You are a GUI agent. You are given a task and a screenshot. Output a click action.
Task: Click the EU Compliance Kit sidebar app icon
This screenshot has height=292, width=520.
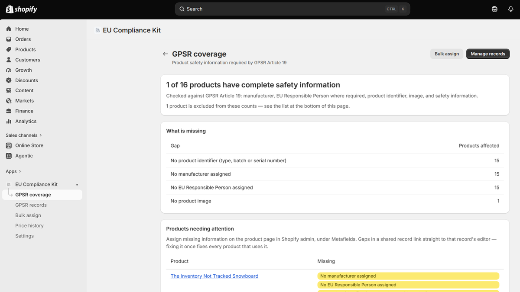tap(9, 184)
